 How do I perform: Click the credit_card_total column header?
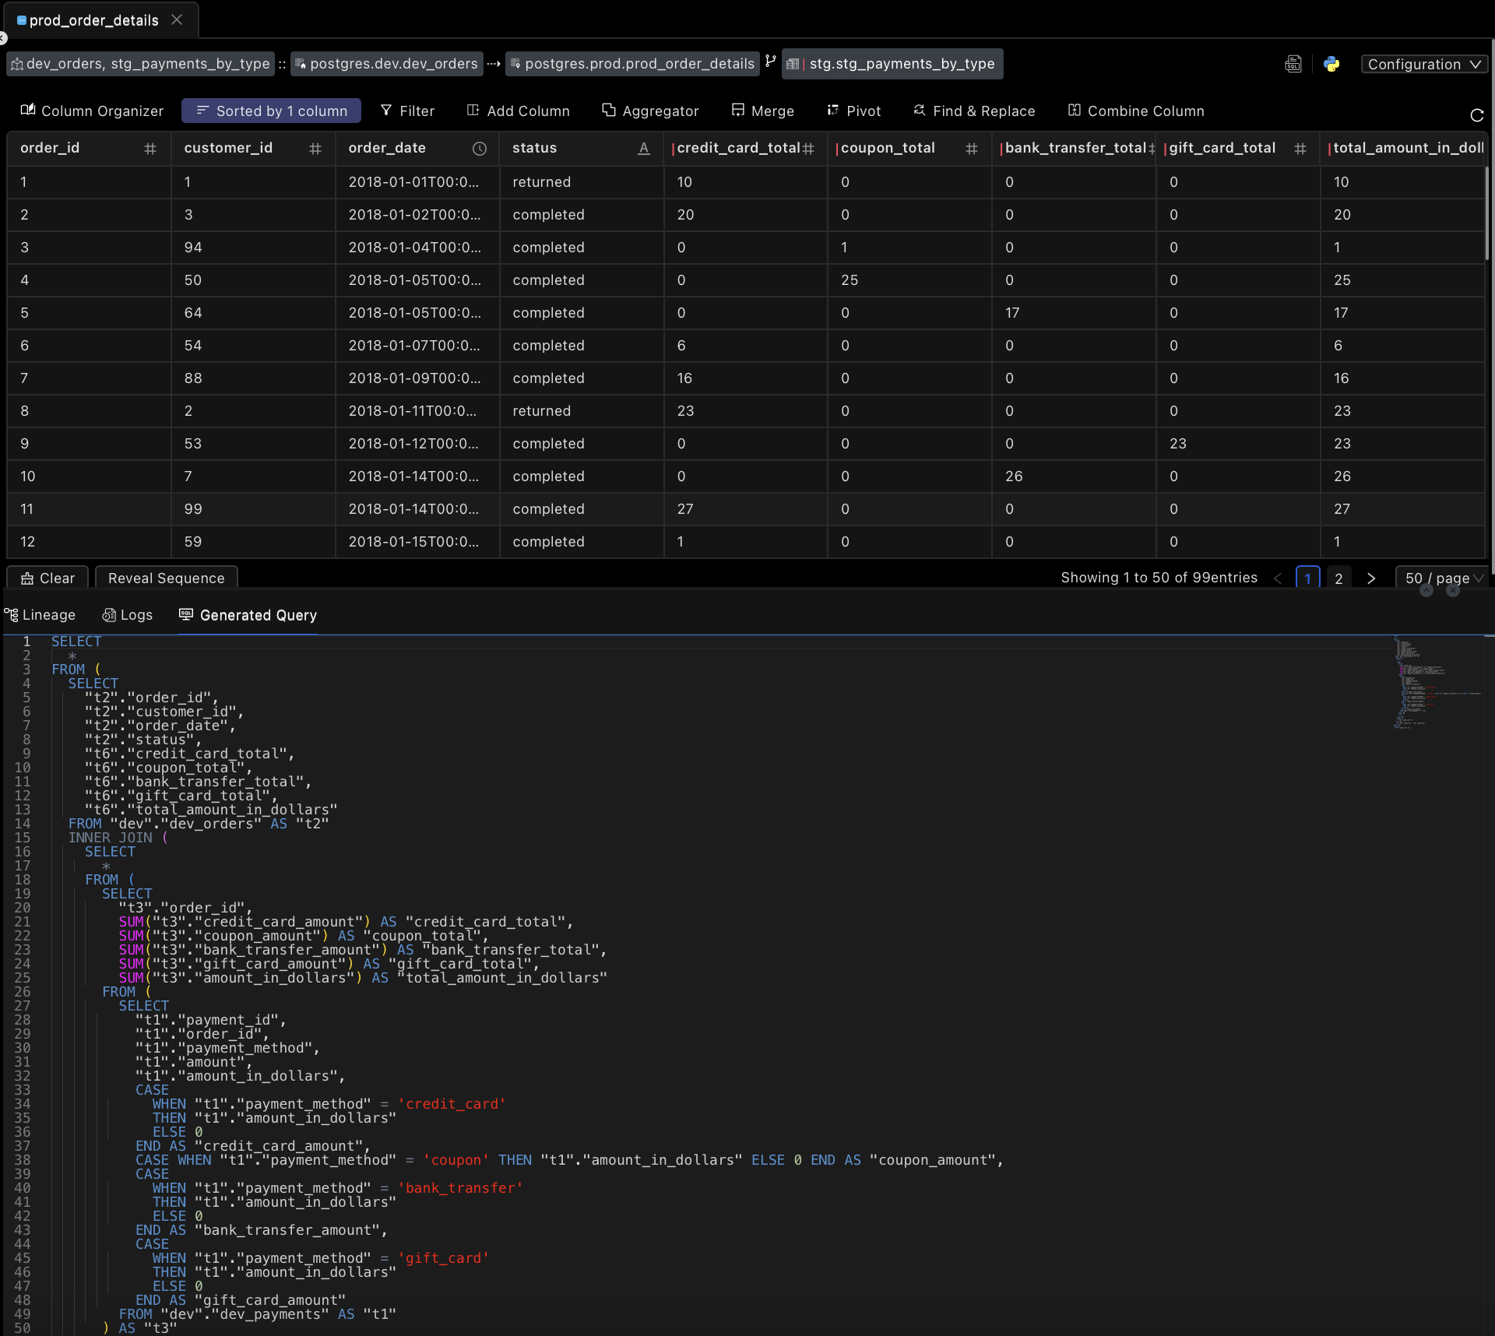pyautogui.click(x=746, y=148)
